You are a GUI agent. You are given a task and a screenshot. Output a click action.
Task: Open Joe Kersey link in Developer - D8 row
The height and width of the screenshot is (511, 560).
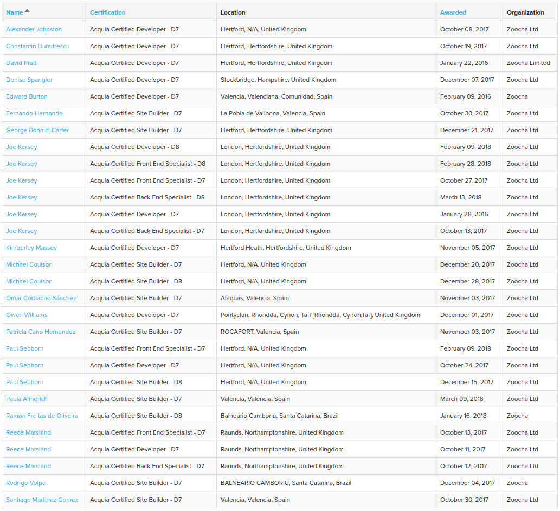pos(22,147)
